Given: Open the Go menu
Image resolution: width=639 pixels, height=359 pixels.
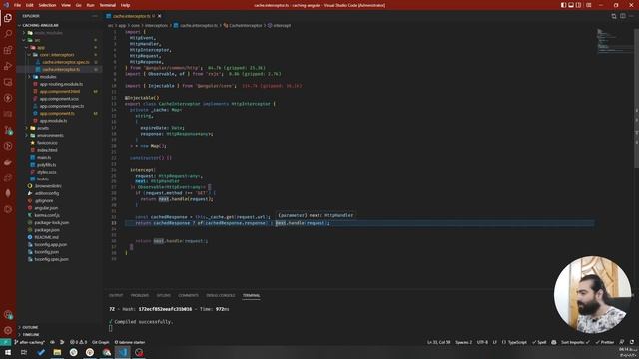Looking at the screenshot, I should click(78, 5).
